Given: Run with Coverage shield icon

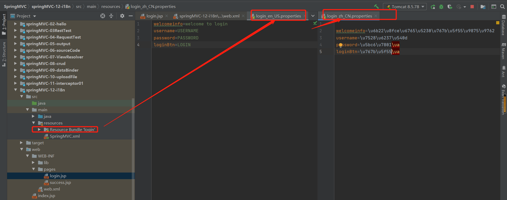Looking at the screenshot, I should (450, 7).
